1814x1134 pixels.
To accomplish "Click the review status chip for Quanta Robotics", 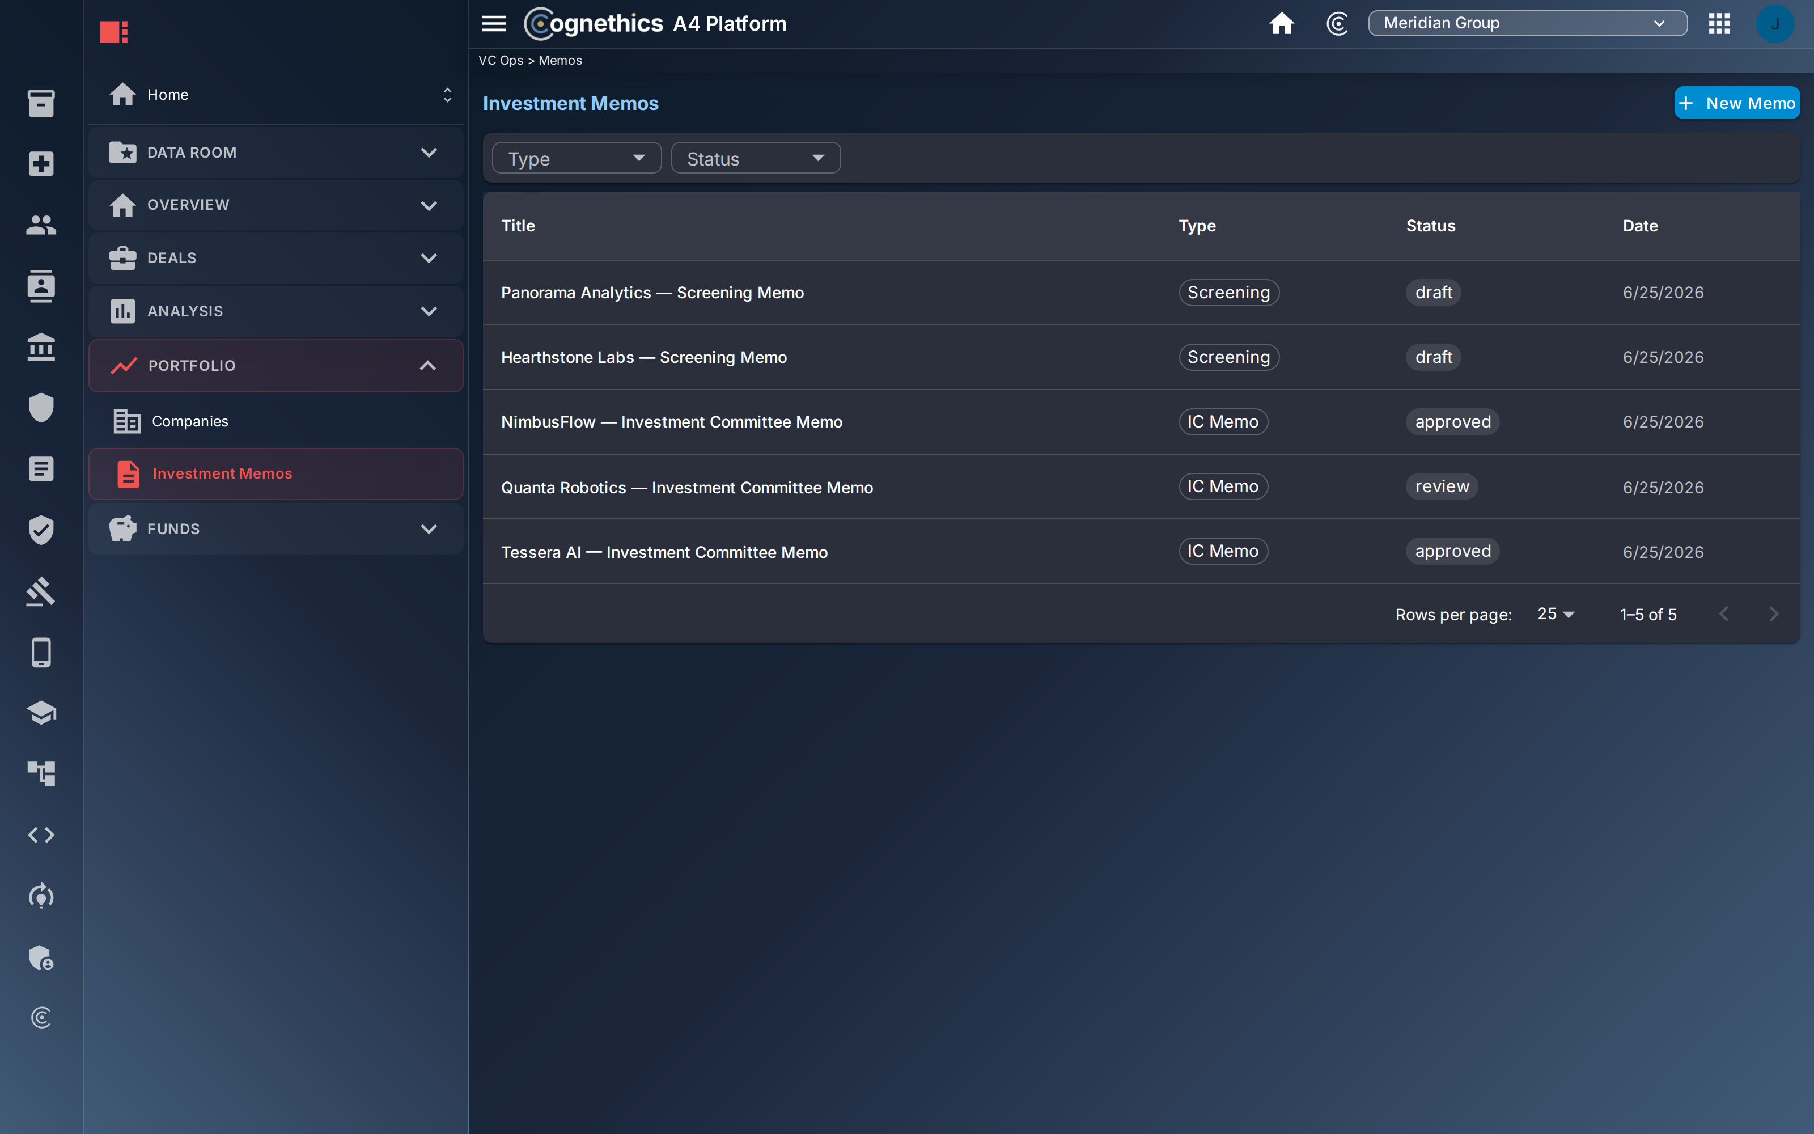I will coord(1442,486).
